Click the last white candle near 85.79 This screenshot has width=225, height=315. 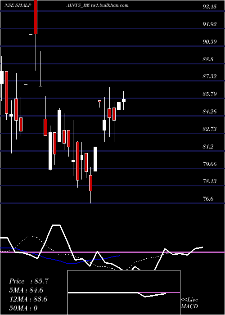tap(124, 100)
